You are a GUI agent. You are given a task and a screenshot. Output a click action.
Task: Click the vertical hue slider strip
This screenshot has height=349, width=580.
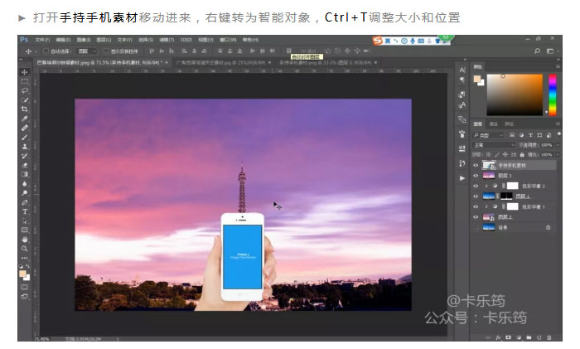552,94
